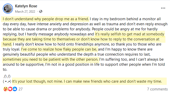Click the blue thumbs-up like reaction icon
This screenshot has width=170, height=94.
coord(15,89)
